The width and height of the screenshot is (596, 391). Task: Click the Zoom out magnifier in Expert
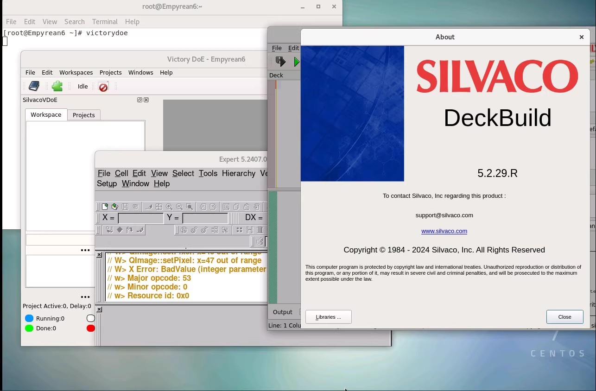[x=179, y=207]
